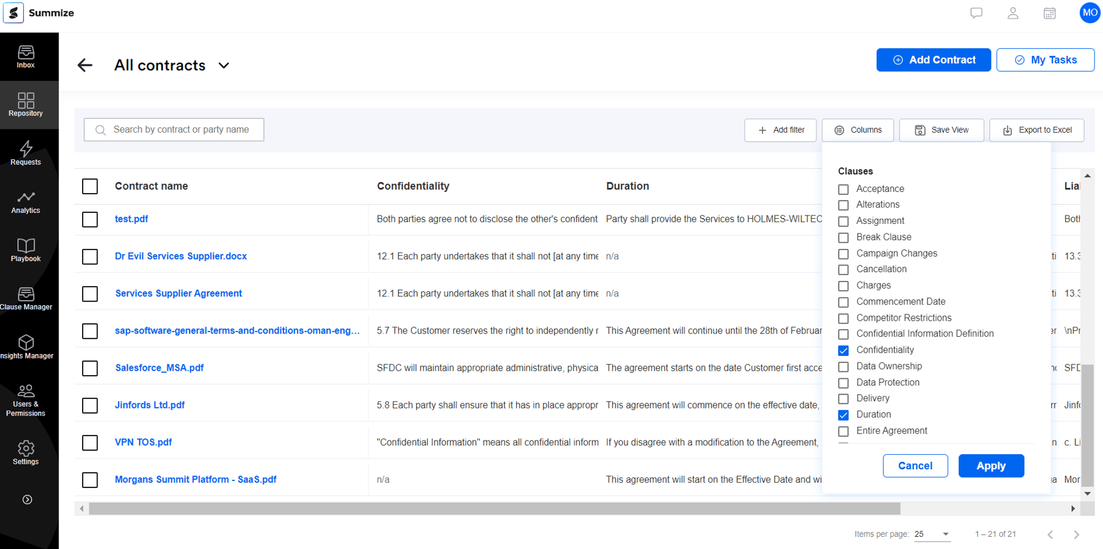Viewport: 1103px width, 549px height.
Task: Click the vertical table scrollbar
Action: tap(1087, 425)
